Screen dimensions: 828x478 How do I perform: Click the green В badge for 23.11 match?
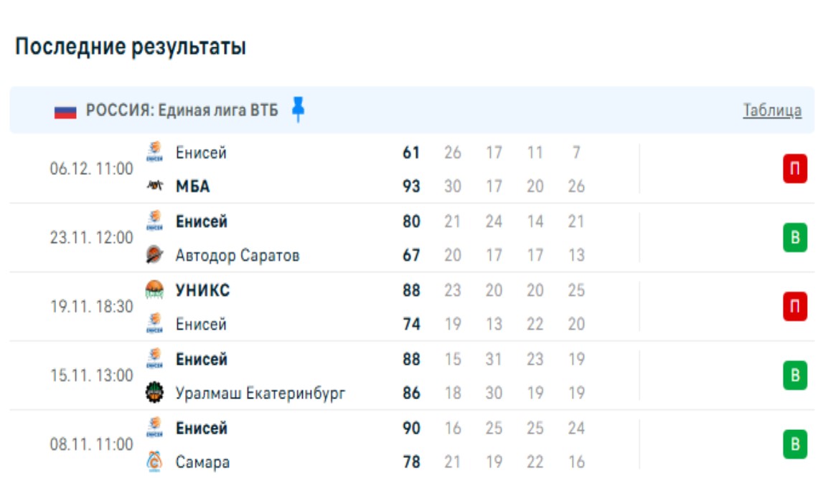[794, 238]
